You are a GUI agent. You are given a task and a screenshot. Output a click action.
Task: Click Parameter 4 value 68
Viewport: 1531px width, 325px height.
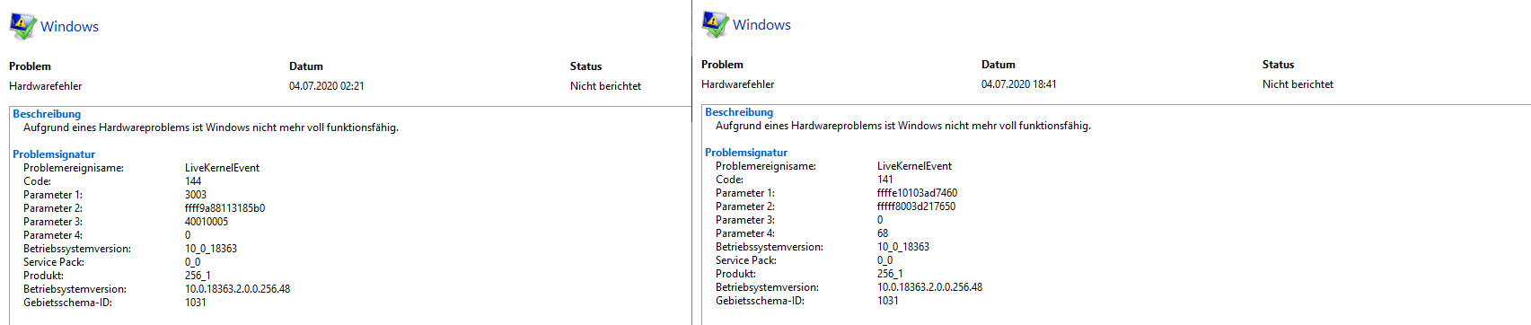click(x=883, y=233)
